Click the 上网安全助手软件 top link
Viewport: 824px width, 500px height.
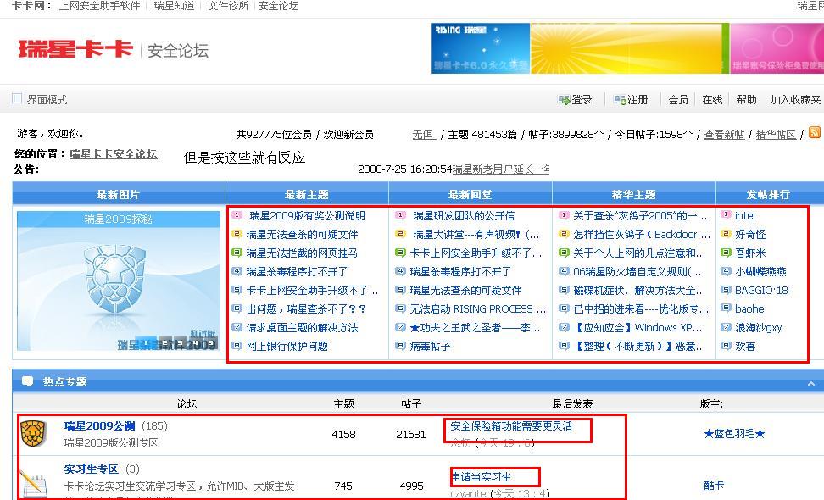click(99, 6)
